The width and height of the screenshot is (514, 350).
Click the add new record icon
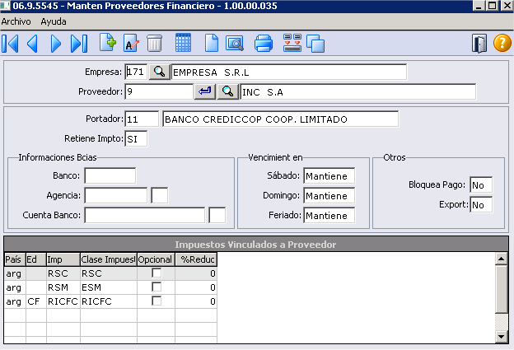pos(108,43)
